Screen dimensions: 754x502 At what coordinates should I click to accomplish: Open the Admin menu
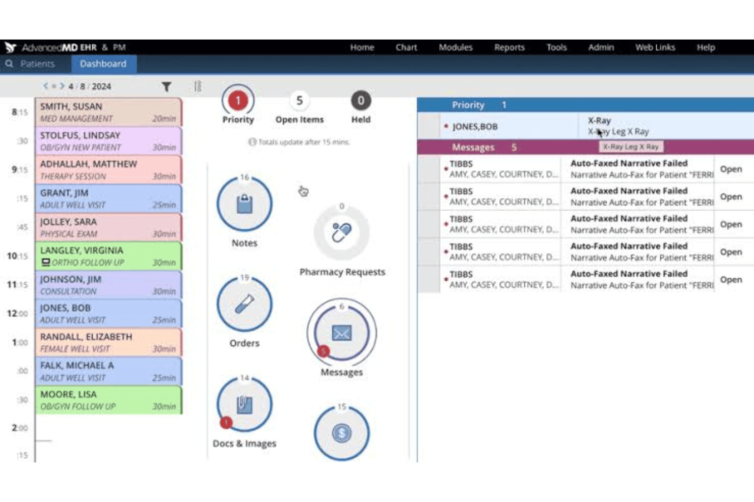601,47
